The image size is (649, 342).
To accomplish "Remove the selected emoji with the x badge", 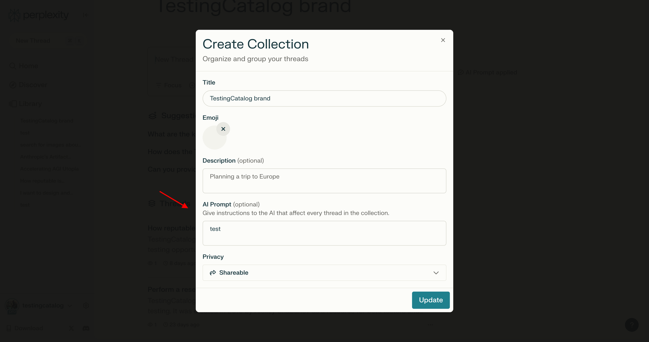I will [223, 129].
